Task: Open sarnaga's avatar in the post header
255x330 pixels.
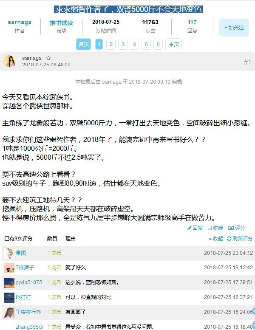Action: (x=10, y=61)
